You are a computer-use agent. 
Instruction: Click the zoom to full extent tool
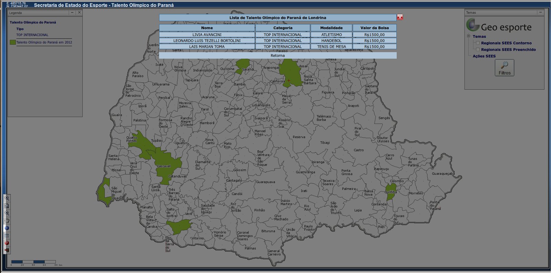pyautogui.click(x=7, y=206)
